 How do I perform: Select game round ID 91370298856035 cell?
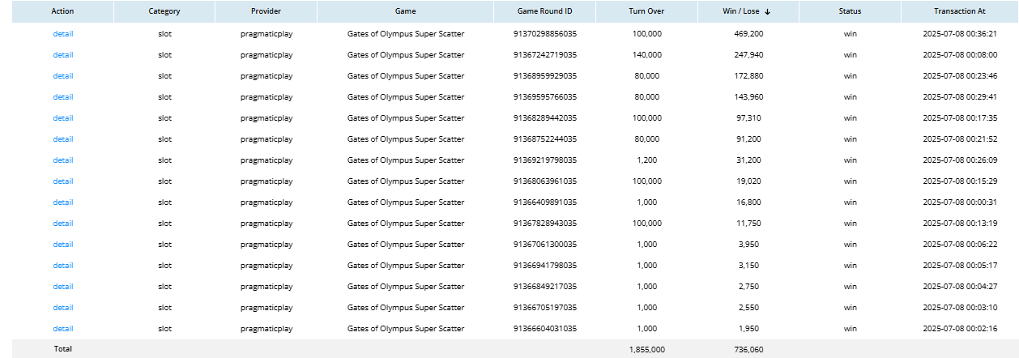[x=544, y=34]
